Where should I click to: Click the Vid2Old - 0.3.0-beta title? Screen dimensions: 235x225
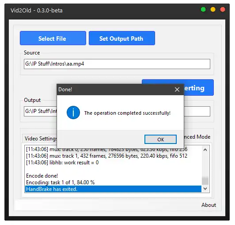[37, 11]
